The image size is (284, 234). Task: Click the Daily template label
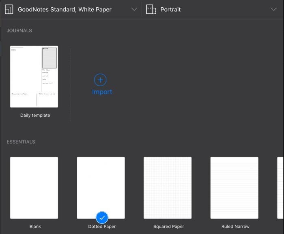click(x=35, y=115)
